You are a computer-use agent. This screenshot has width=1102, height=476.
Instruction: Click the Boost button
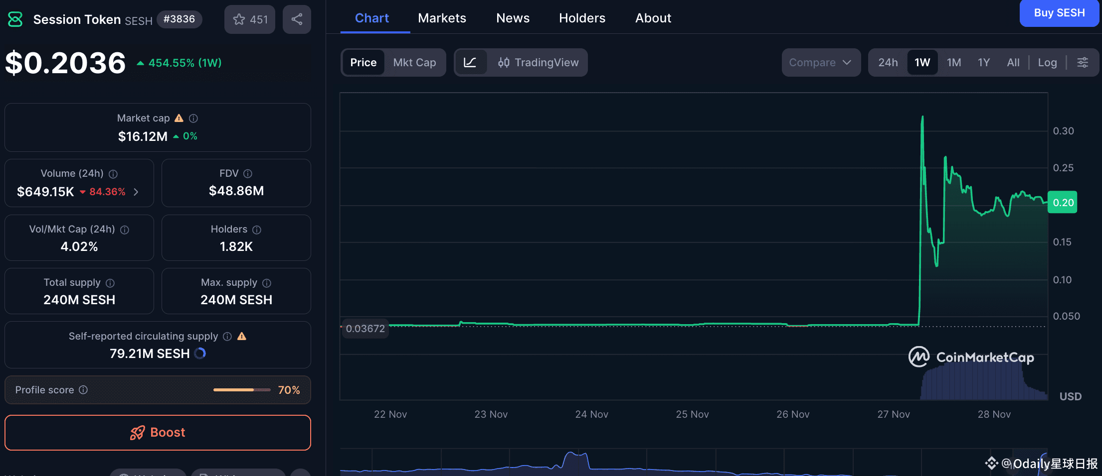click(x=158, y=433)
